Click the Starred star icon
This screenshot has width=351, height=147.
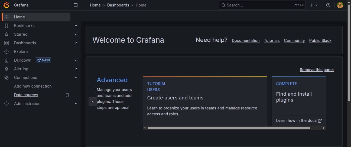(x=6, y=34)
